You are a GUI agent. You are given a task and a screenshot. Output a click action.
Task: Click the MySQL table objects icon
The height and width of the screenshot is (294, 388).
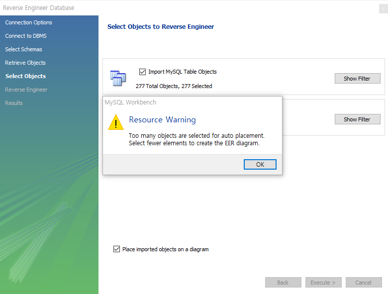(x=118, y=78)
